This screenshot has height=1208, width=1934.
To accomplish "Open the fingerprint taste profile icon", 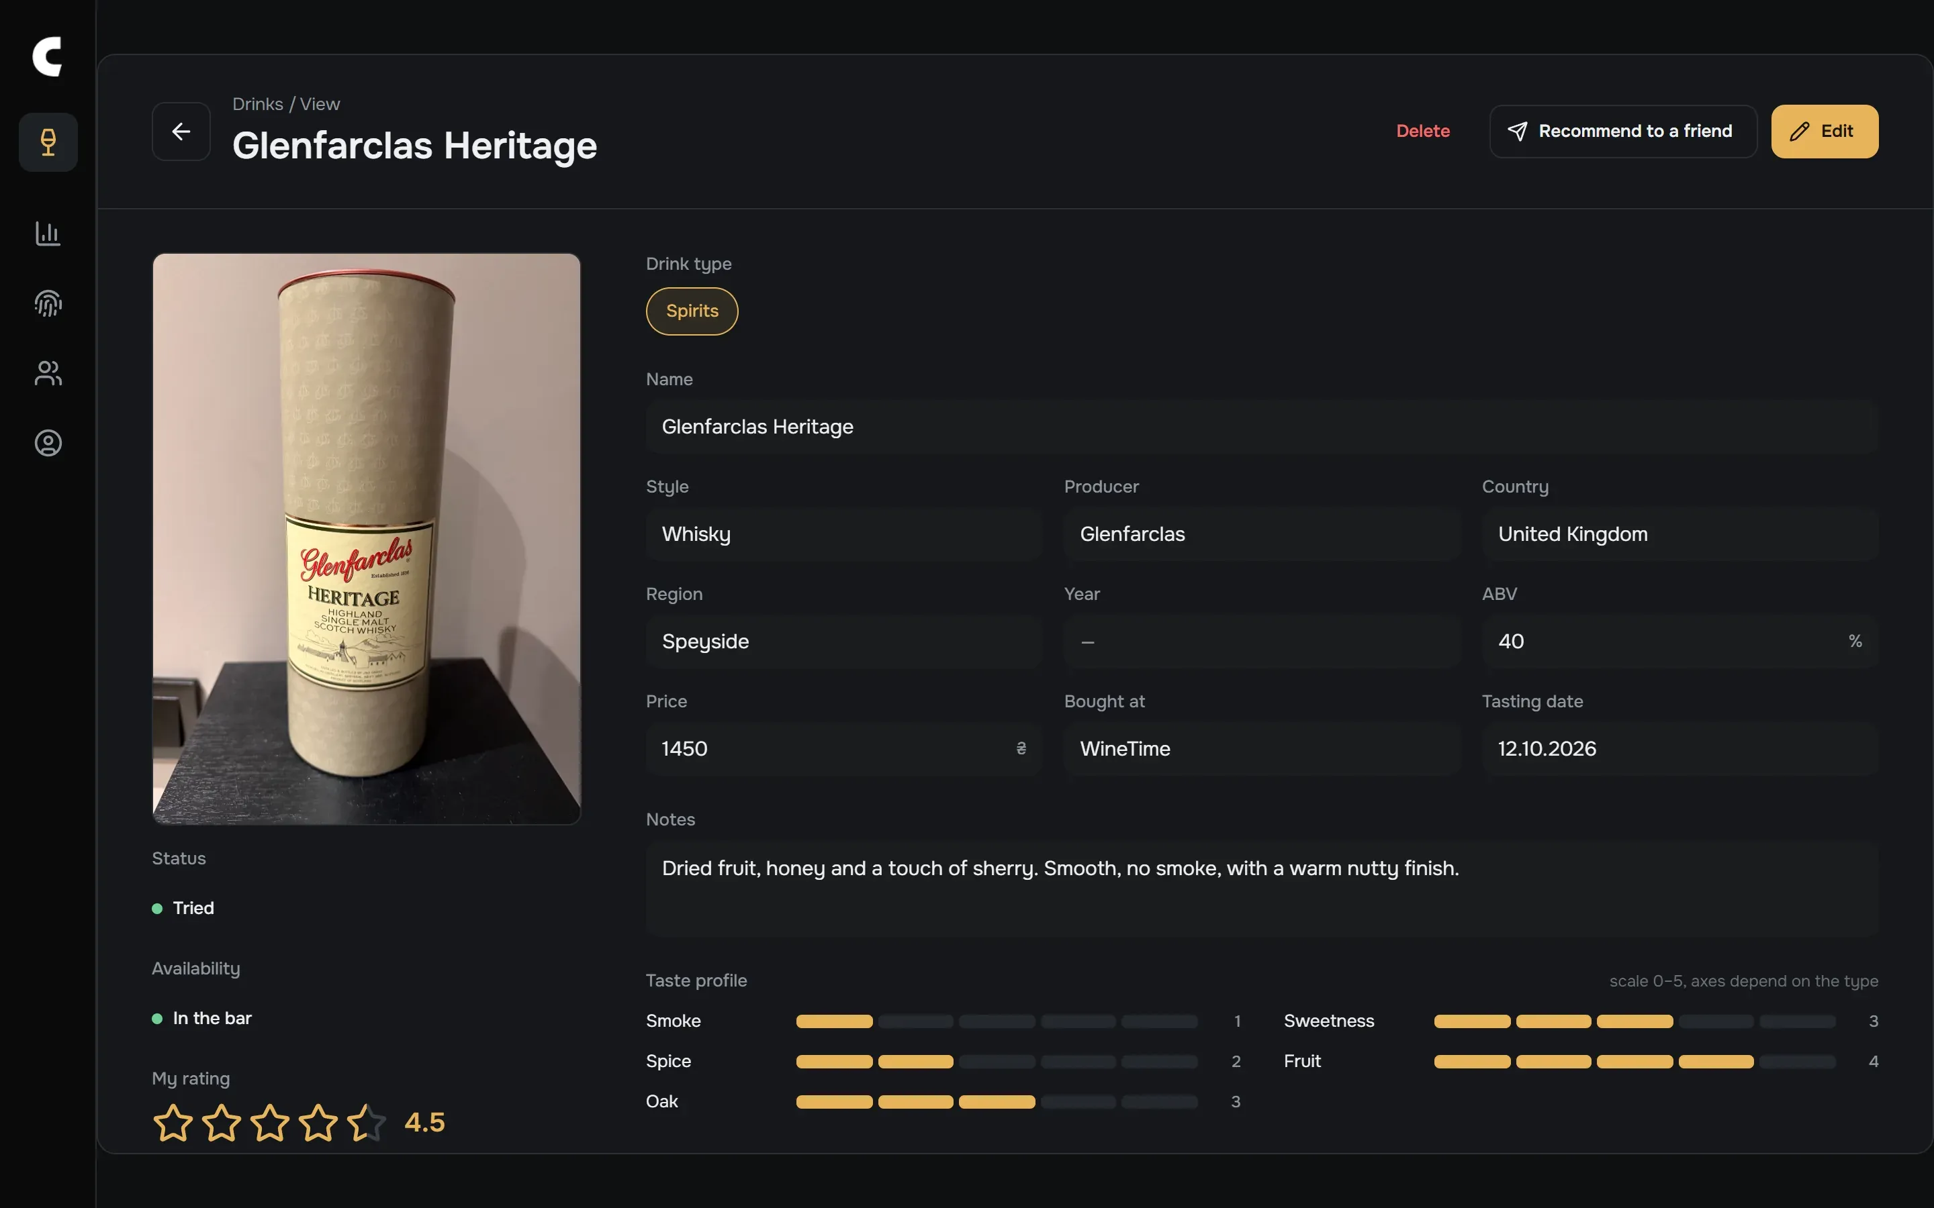I will [48, 303].
